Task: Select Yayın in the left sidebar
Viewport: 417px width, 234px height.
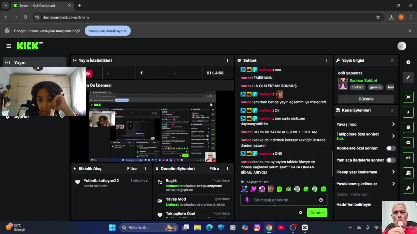Action: click(35, 62)
